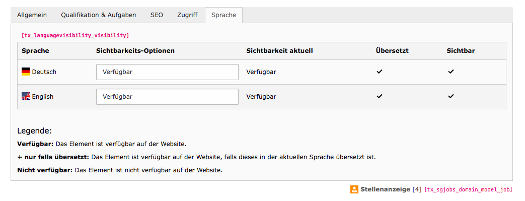Click the tx_languagevisibility_visibility field label
This screenshot has height=201, width=525.
(x=75, y=35)
